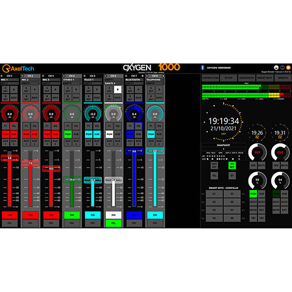Click INFO on MIC 2 channel
Viewport: 292px width, 292px height.
[x=34, y=97]
